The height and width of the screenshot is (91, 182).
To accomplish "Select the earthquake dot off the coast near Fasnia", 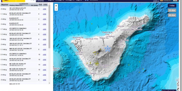I will [x=121, y=58].
